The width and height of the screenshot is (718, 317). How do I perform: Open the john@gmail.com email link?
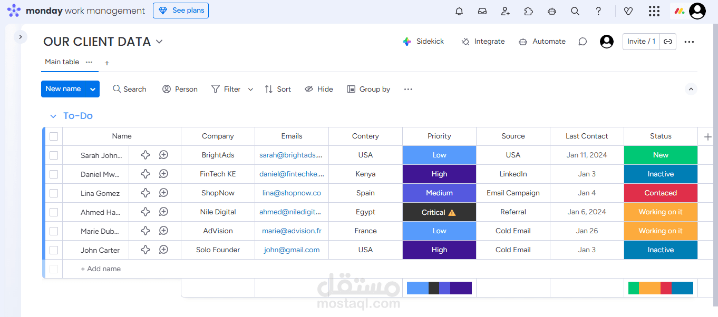pos(292,250)
